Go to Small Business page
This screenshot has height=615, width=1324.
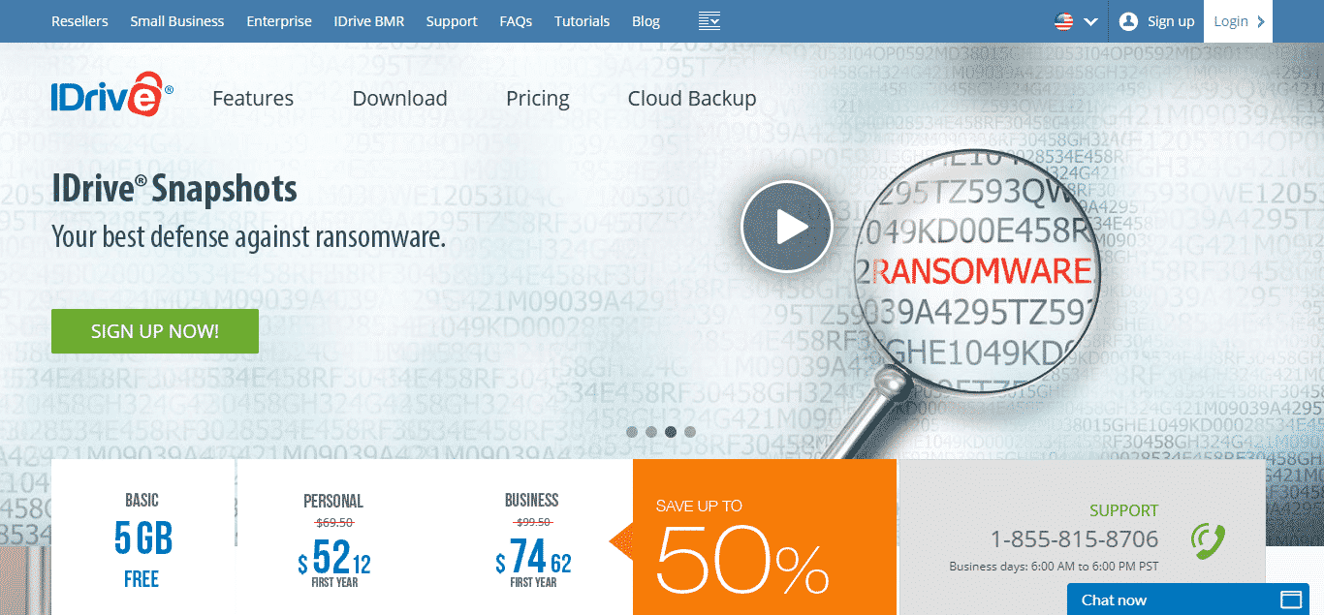177,21
